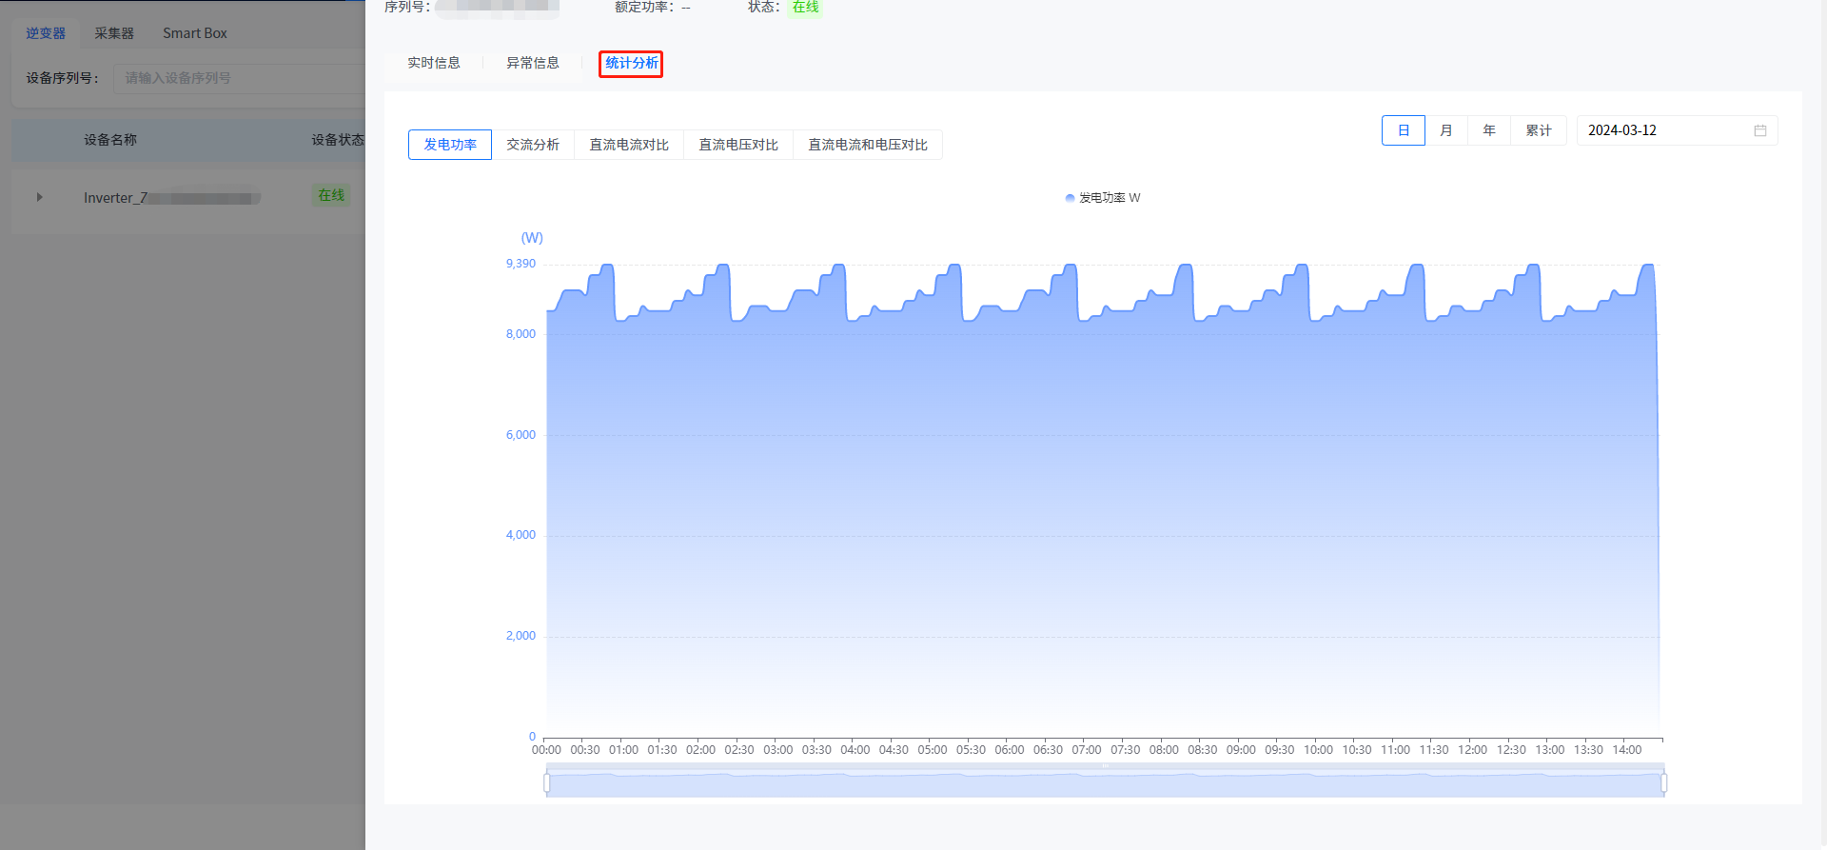Viewport: 1827px width, 850px height.
Task: Show the 直流电流对比 chart
Action: pyautogui.click(x=629, y=145)
